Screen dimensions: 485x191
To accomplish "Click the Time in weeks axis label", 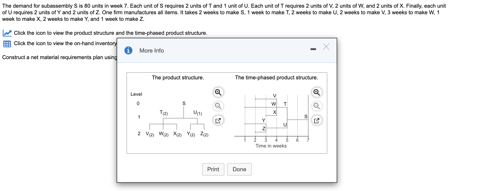I will pyautogui.click(x=271, y=146).
